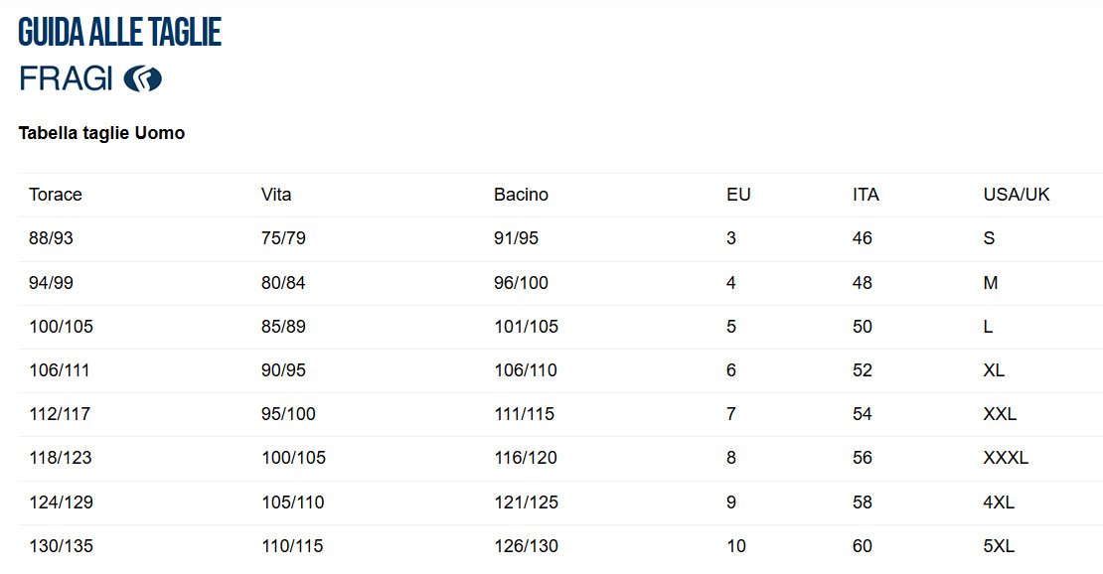
Task: Click the ITA size 54 cell
Action: pyautogui.click(x=863, y=414)
